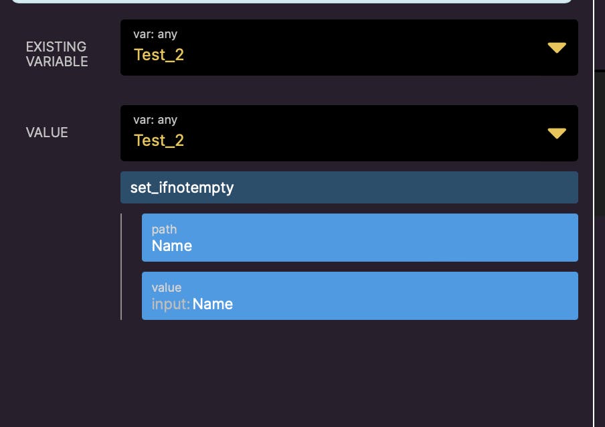Viewport: 605px width, 427px height.
Task: Click the 'input:' prefix in value field
Action: click(171, 305)
